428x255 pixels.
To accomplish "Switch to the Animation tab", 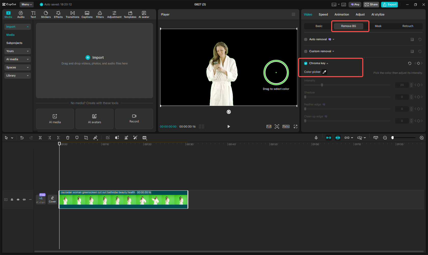I will click(342, 15).
